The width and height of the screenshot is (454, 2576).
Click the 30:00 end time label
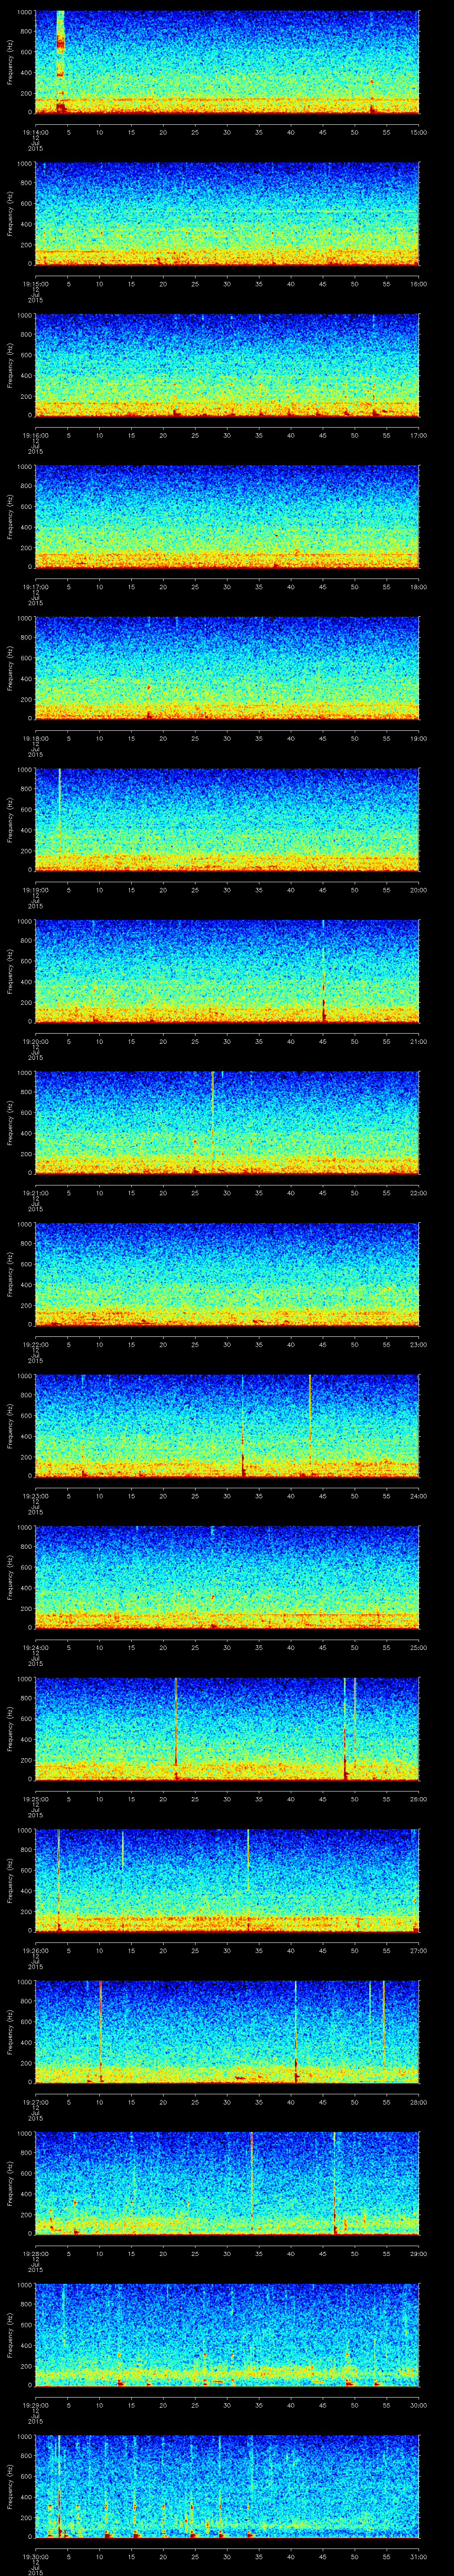[x=418, y=2405]
